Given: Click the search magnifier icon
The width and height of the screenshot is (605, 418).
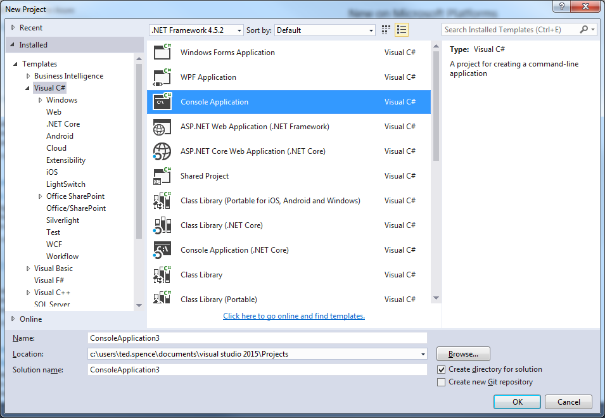Looking at the screenshot, I should pos(584,30).
